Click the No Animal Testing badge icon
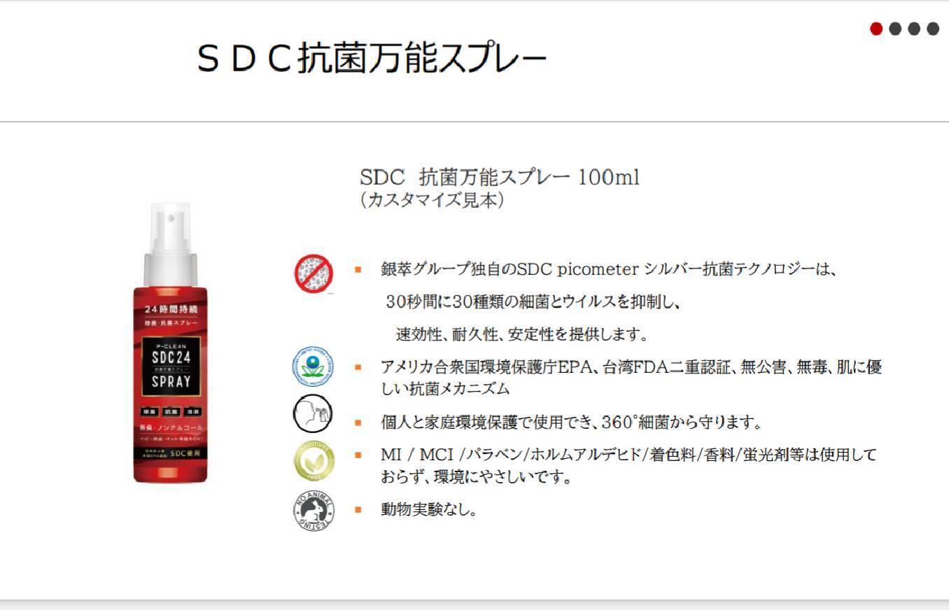This screenshot has height=610, width=949. tap(313, 510)
